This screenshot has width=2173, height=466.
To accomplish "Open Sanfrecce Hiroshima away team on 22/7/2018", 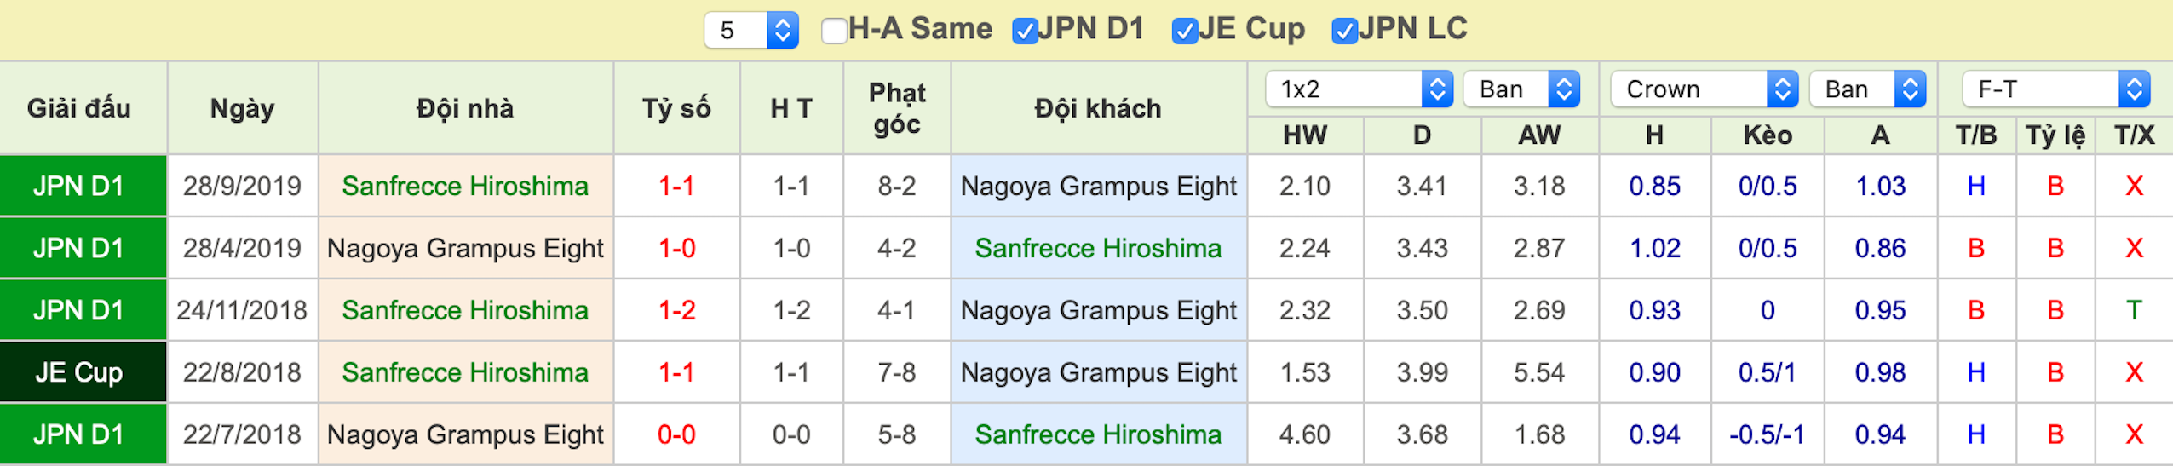I will (1098, 434).
